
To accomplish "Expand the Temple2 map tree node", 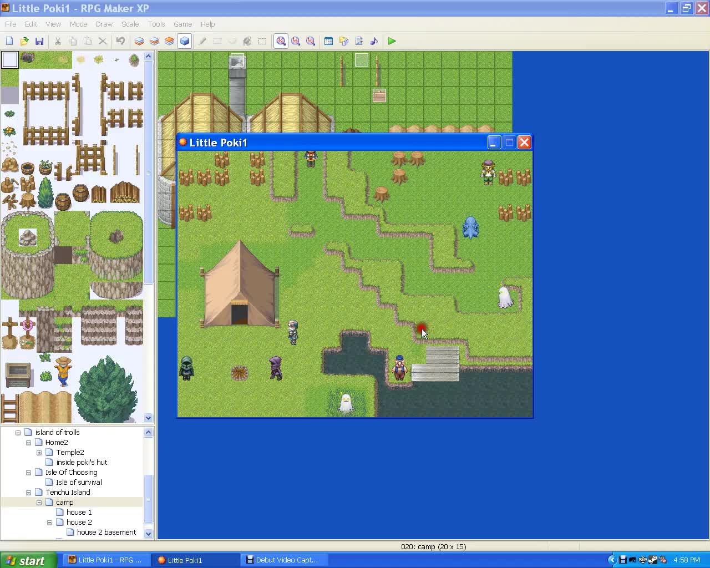I will point(39,453).
